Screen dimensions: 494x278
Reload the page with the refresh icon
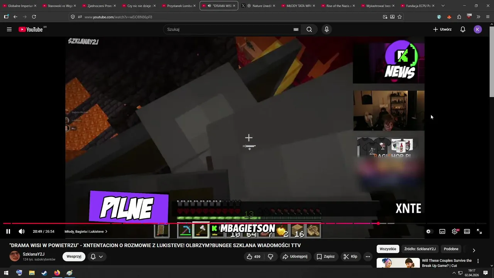tap(34, 17)
